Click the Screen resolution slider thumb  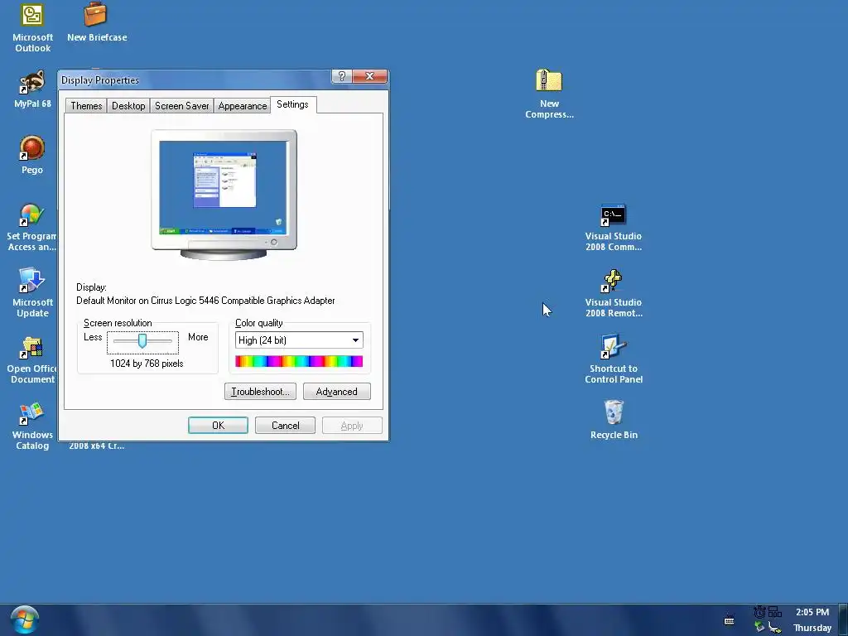142,340
